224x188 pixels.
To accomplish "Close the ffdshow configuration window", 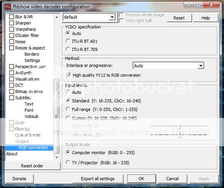I will pos(211,5).
